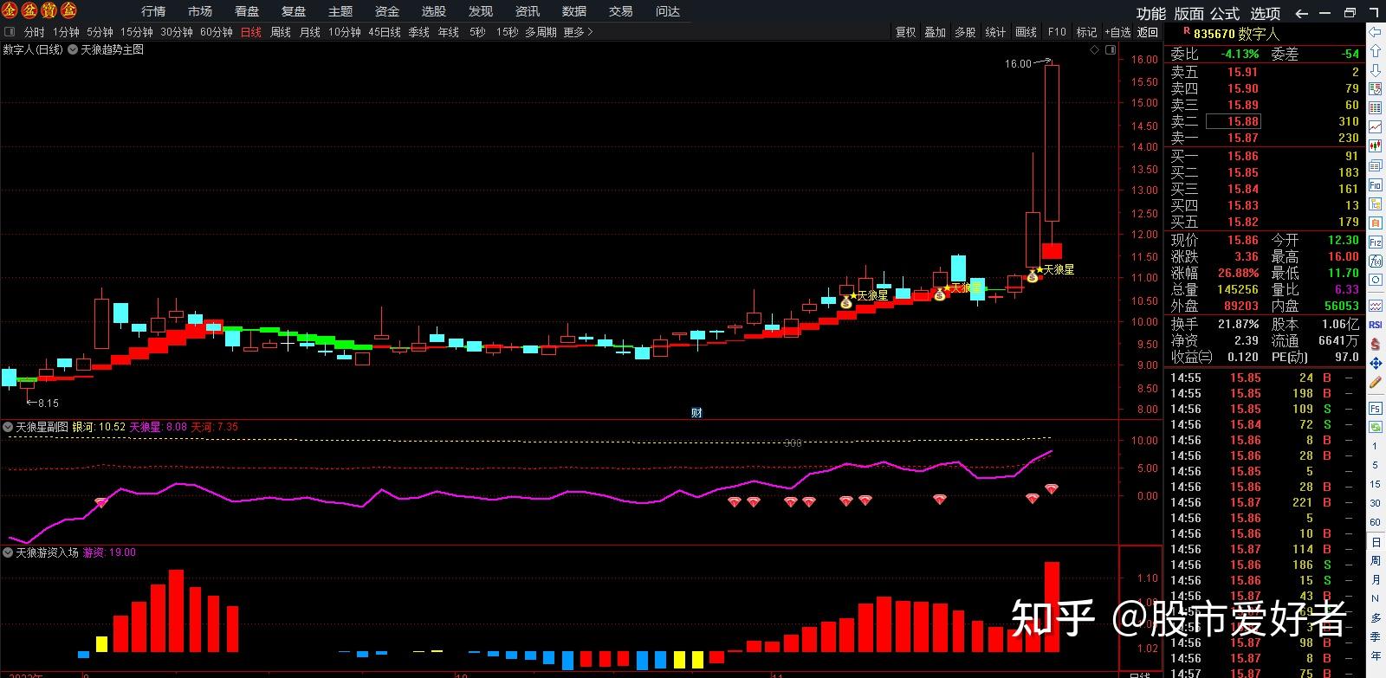Switch chart to 周线 weekly period
1386x678 pixels.
[x=280, y=32]
